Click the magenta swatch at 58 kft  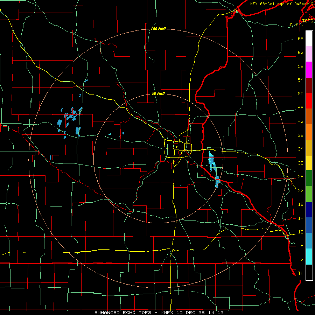[x=309, y=70]
